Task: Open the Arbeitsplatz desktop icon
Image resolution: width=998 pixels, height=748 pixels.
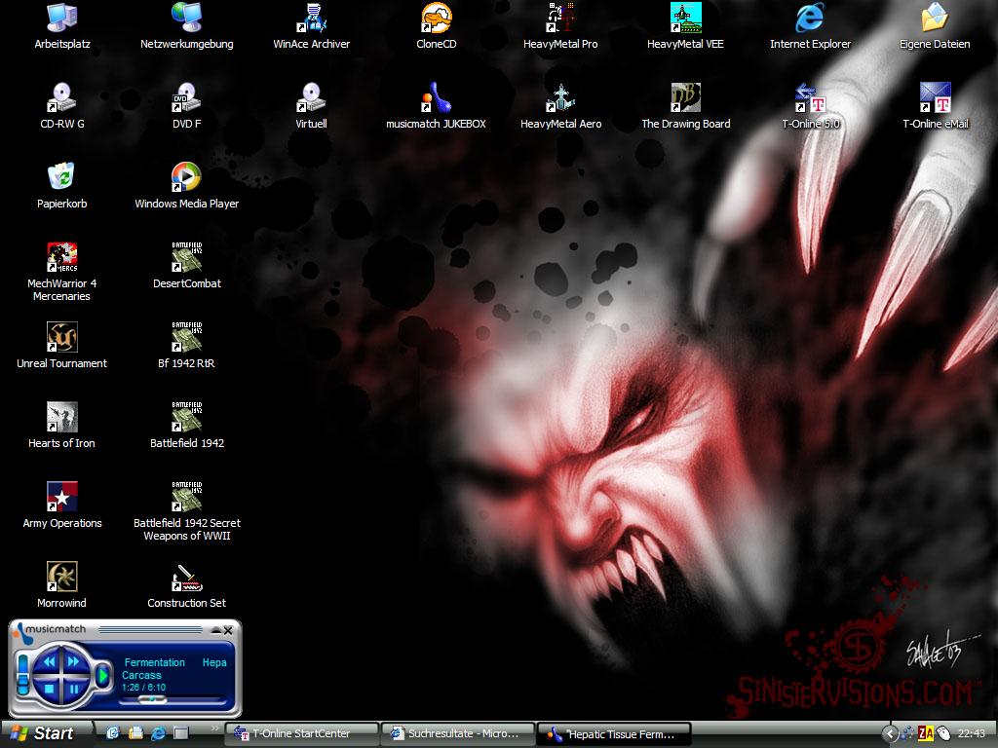Action: 61,26
